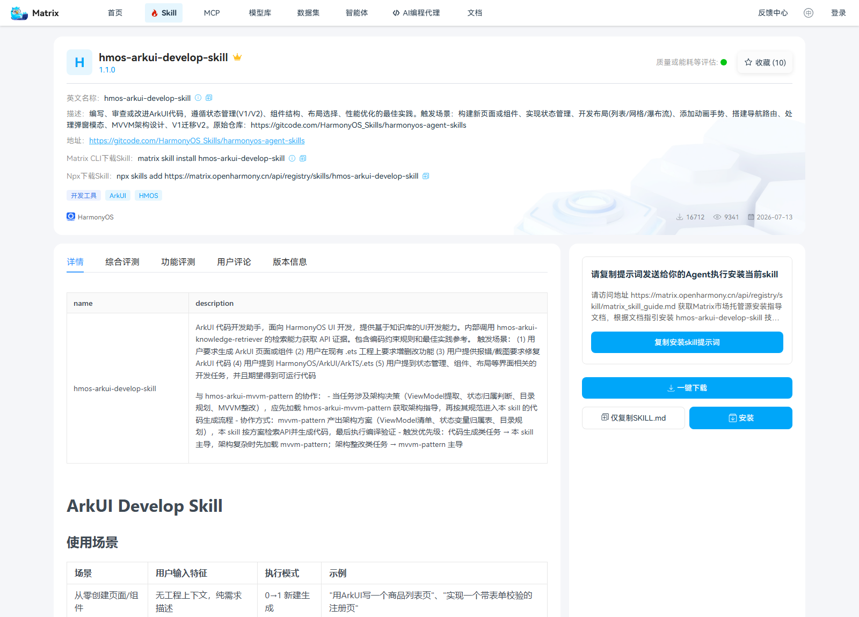Click the 质量或能耗等评估 label
Screen dimensions: 859x617
tap(687, 62)
